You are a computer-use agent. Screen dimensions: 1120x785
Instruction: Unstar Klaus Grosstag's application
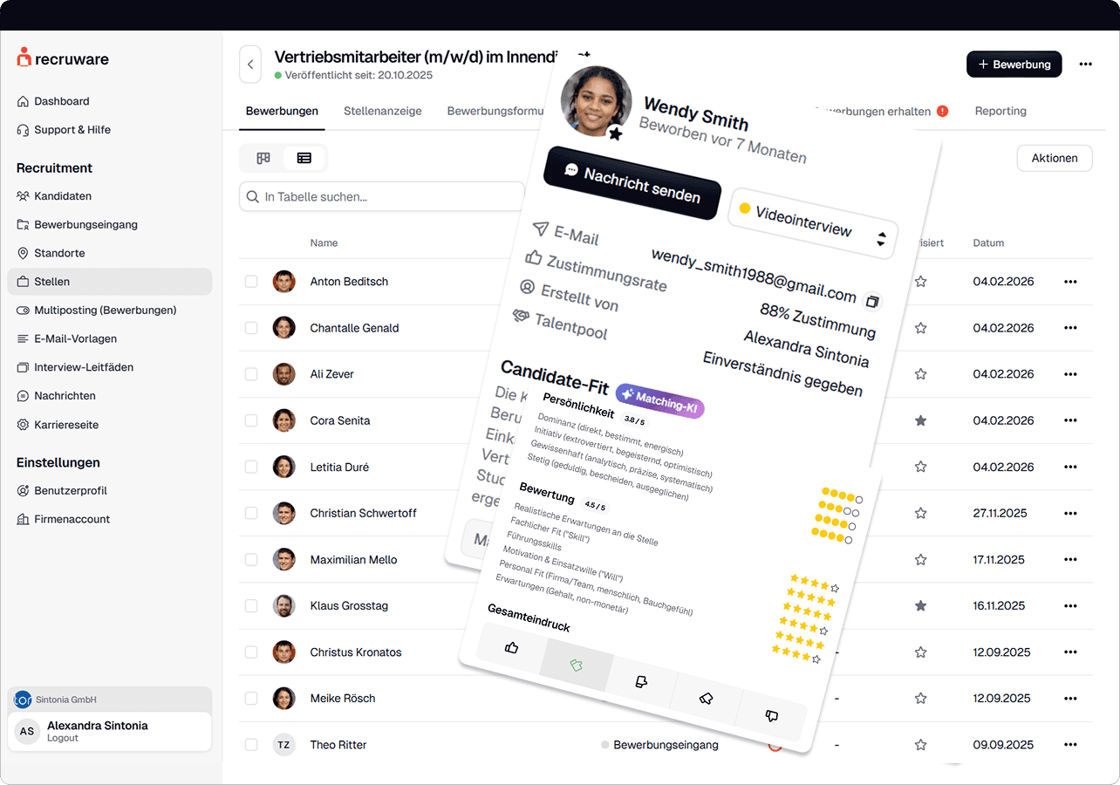click(x=920, y=605)
